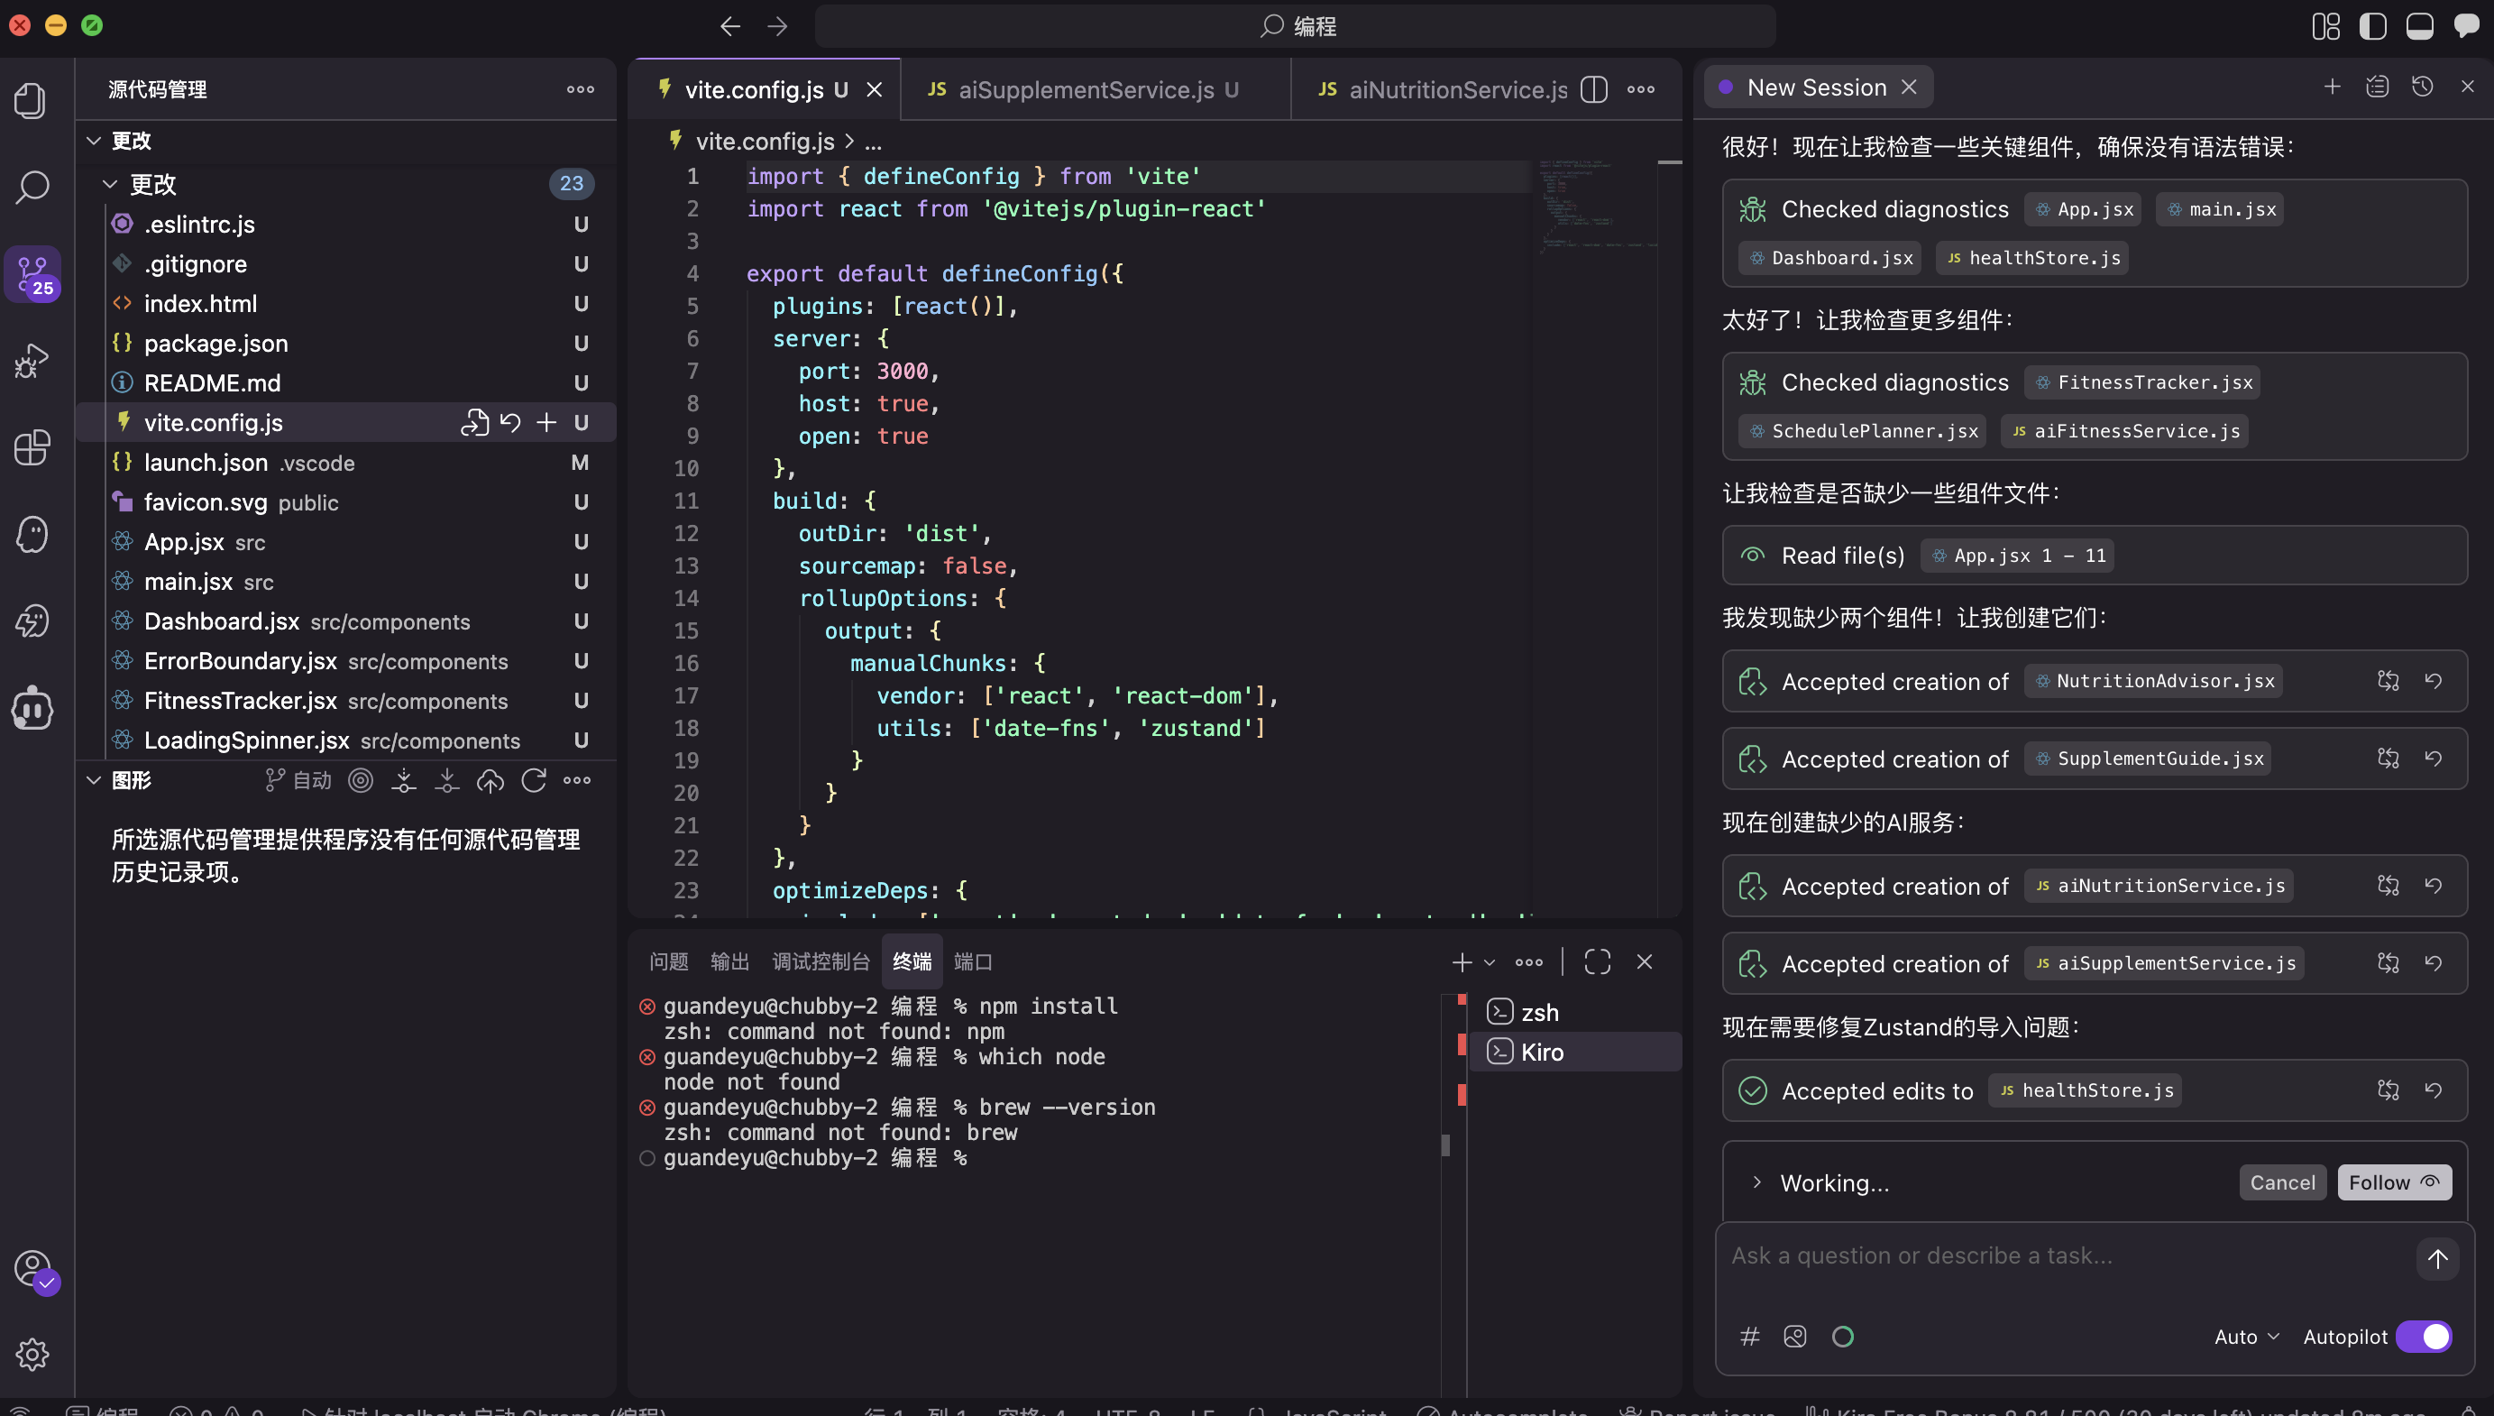Switch to the 问题 problems tab
This screenshot has height=1416, width=2494.
(669, 961)
